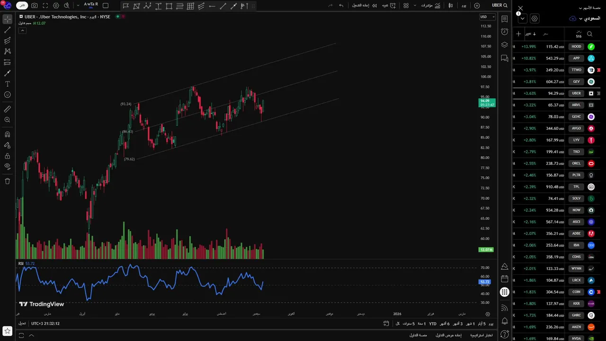Image resolution: width=606 pixels, height=341 pixels.
Task: Select the YTD date range
Action: (x=433, y=324)
